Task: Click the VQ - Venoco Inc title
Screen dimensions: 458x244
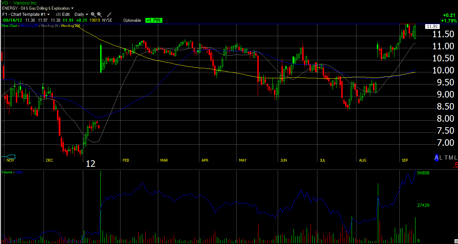Action: click(19, 3)
